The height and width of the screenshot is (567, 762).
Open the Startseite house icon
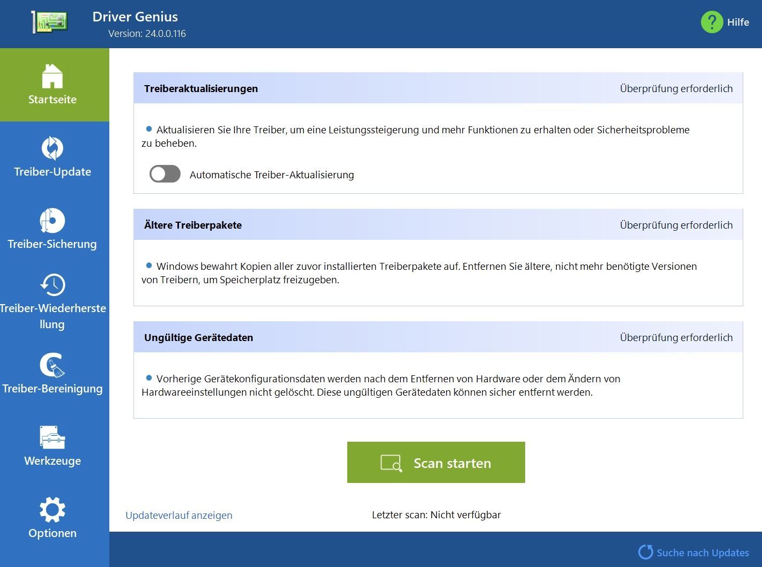52,76
